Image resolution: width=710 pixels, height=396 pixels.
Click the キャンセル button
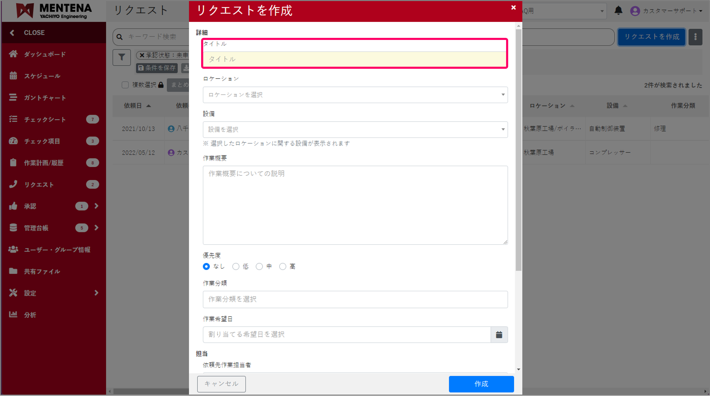click(221, 384)
